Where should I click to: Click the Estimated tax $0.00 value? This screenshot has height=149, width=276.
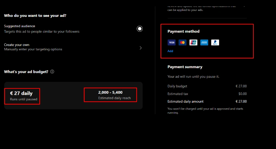coord(242,94)
